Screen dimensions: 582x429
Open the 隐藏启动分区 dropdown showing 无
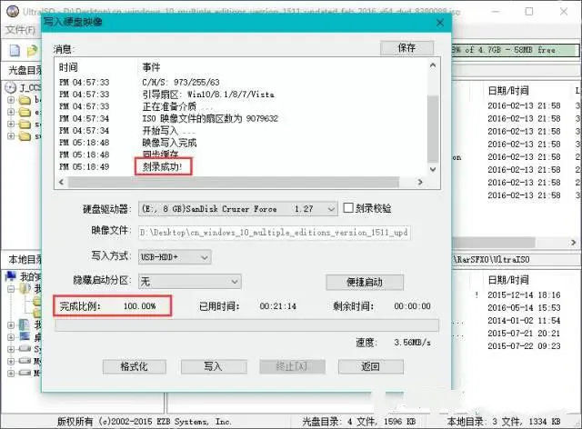235,282
